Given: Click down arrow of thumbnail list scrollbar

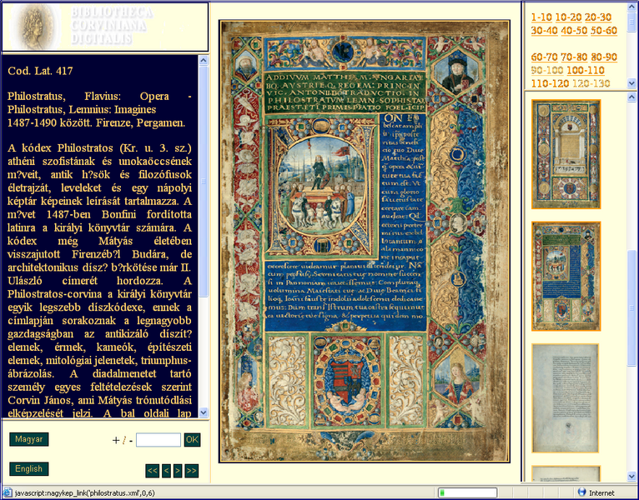Looking at the screenshot, I should coord(631,476).
